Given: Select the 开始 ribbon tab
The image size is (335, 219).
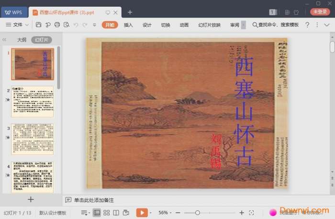Looking at the screenshot, I should [110, 25].
